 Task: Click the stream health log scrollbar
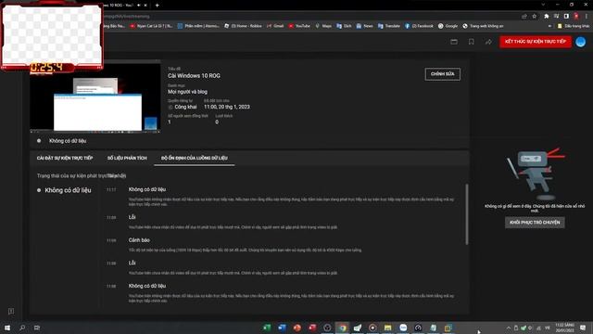467,214
